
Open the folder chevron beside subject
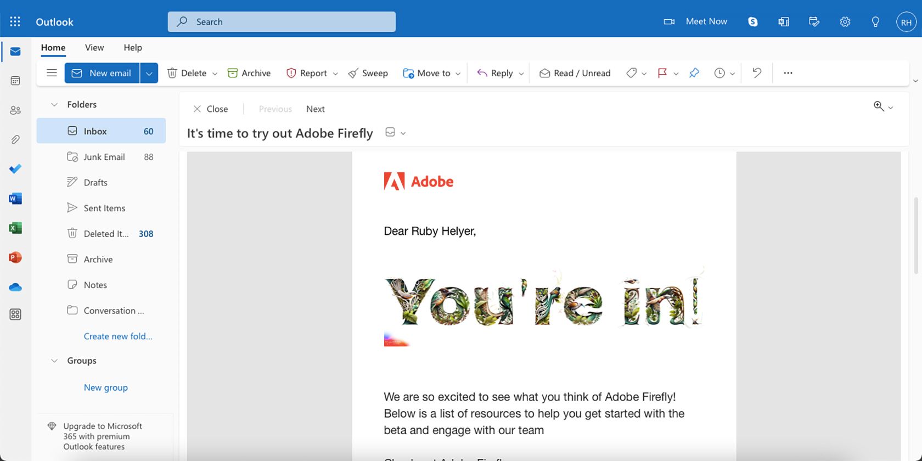point(403,133)
